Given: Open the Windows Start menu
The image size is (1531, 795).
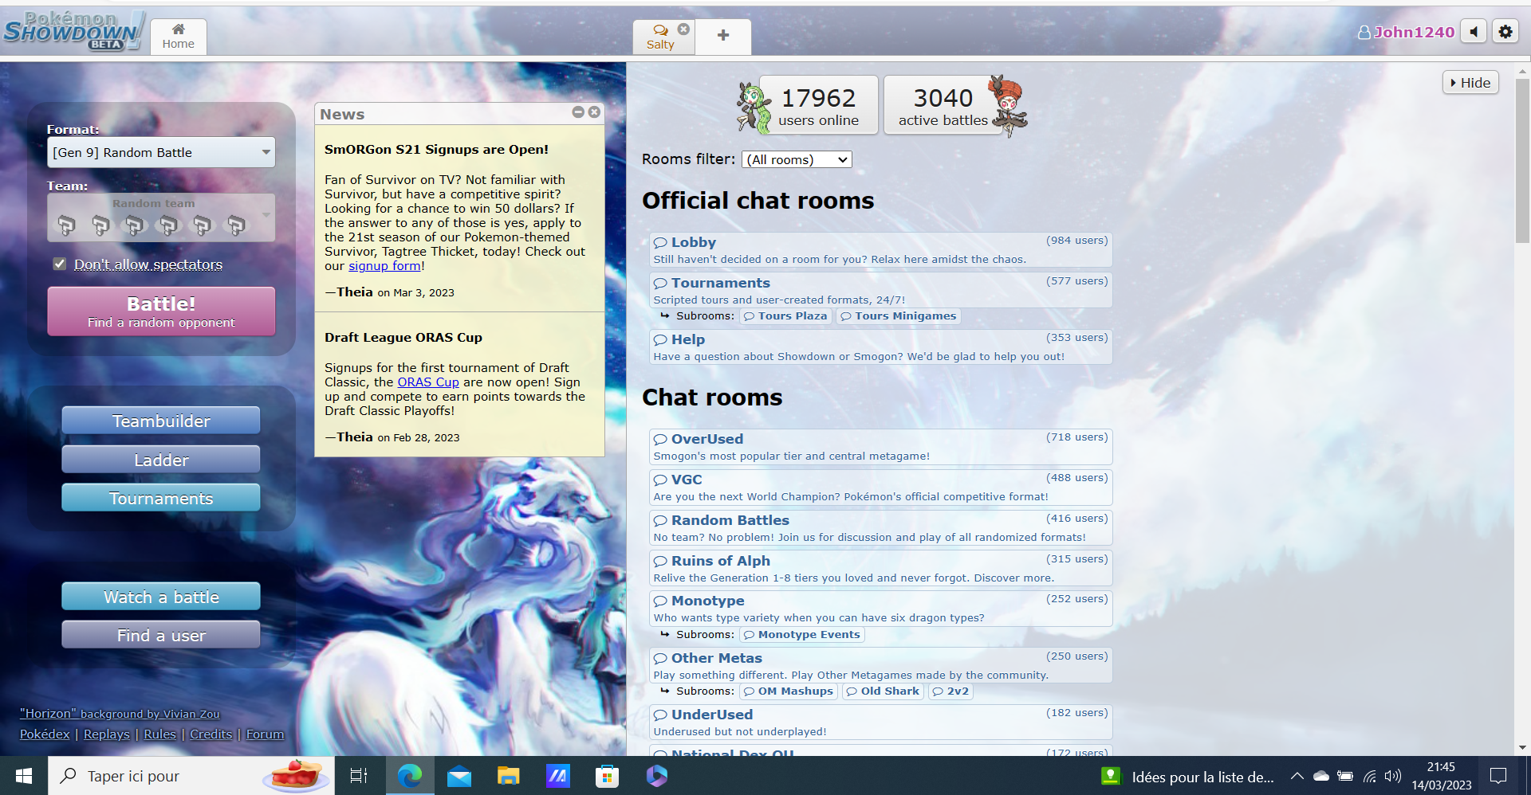Looking at the screenshot, I should [x=24, y=776].
